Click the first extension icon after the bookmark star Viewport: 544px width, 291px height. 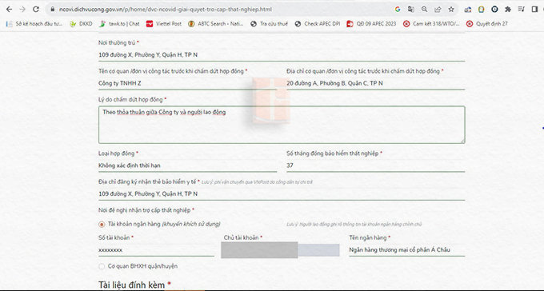point(468,10)
